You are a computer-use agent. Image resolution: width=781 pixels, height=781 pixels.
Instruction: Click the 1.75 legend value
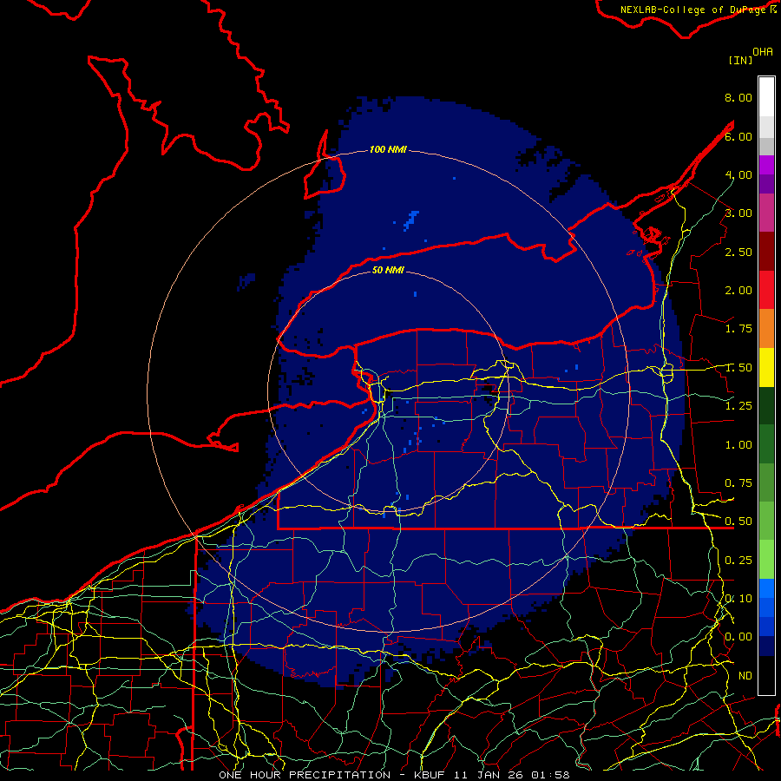click(x=738, y=329)
